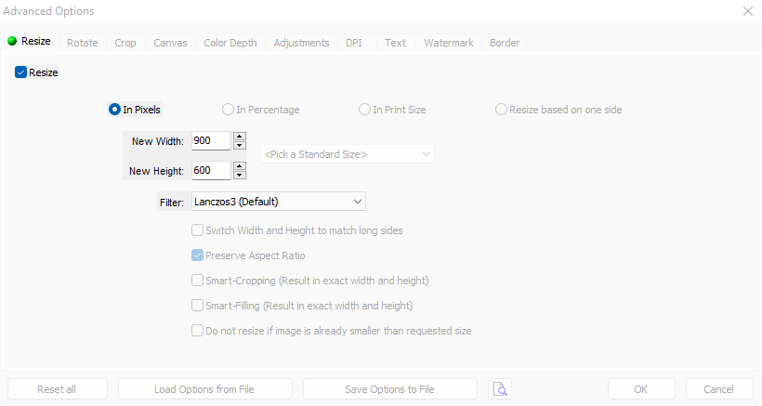Screen dimensions: 762x406
Task: Click the Cancel button
Action: coord(719,389)
